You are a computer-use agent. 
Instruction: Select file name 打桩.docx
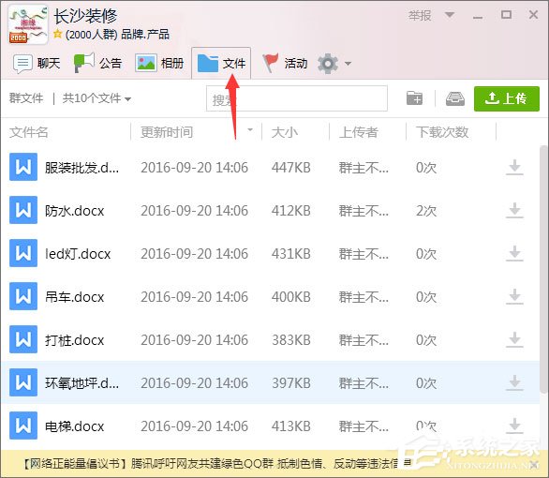(75, 340)
